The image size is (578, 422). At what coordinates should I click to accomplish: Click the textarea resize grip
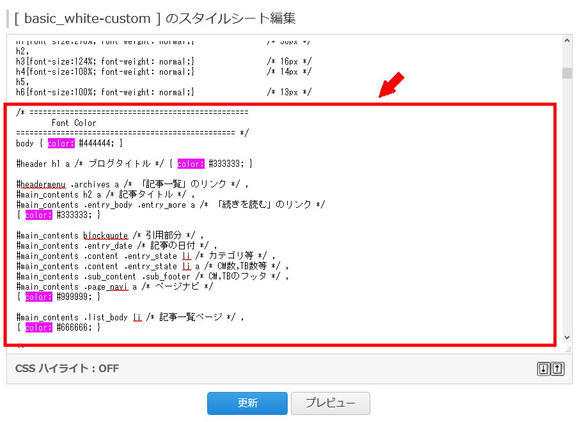[568, 349]
